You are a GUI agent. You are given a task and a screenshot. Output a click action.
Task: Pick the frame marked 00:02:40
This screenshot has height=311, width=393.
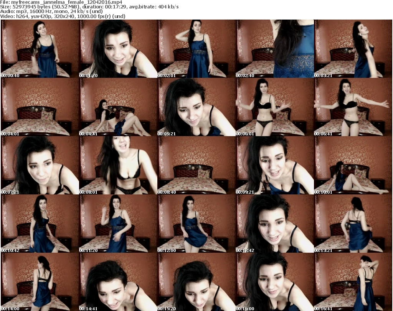pyautogui.click(x=275, y=49)
